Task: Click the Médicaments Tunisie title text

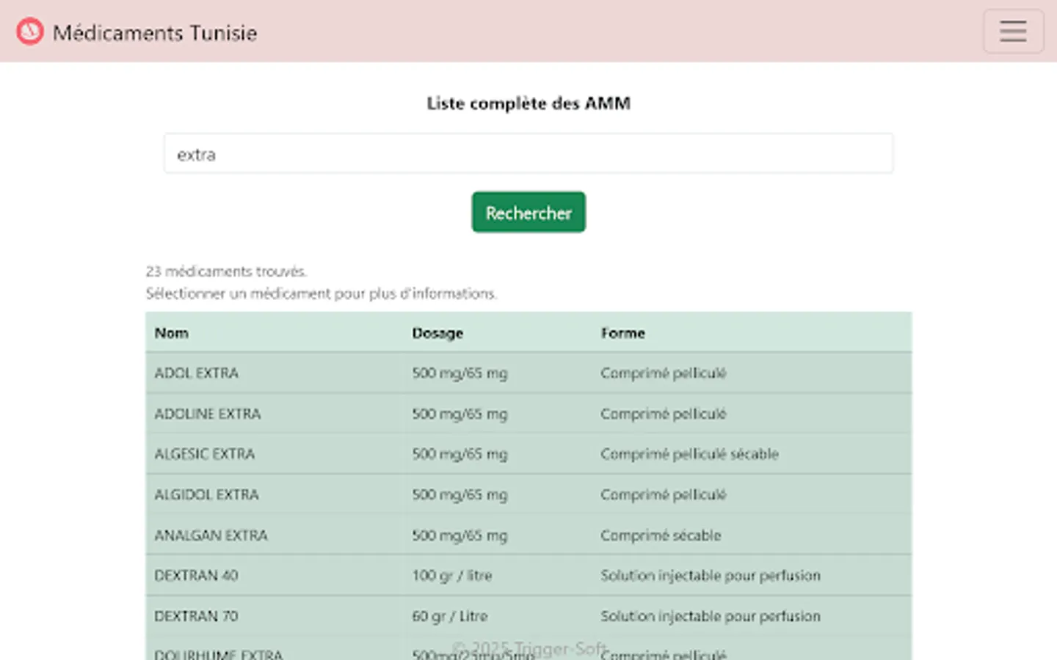Action: click(x=155, y=32)
